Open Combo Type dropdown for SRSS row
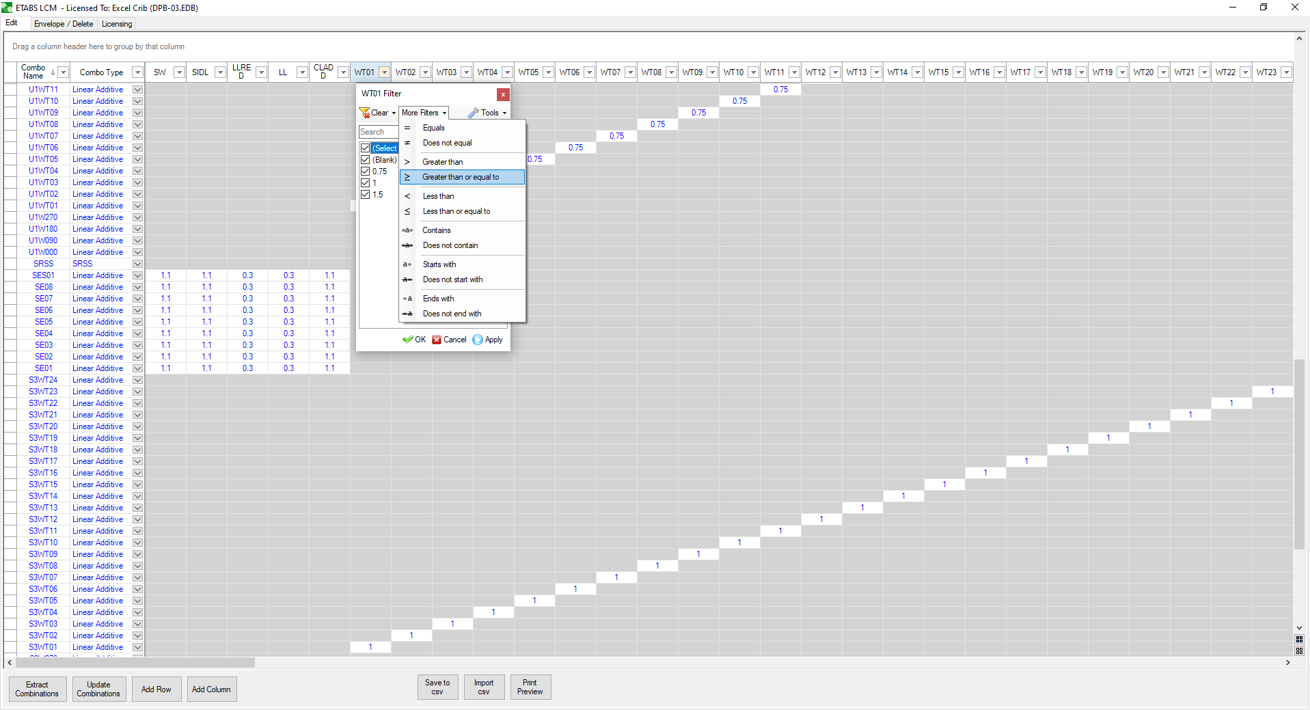1310x710 pixels. 137,264
